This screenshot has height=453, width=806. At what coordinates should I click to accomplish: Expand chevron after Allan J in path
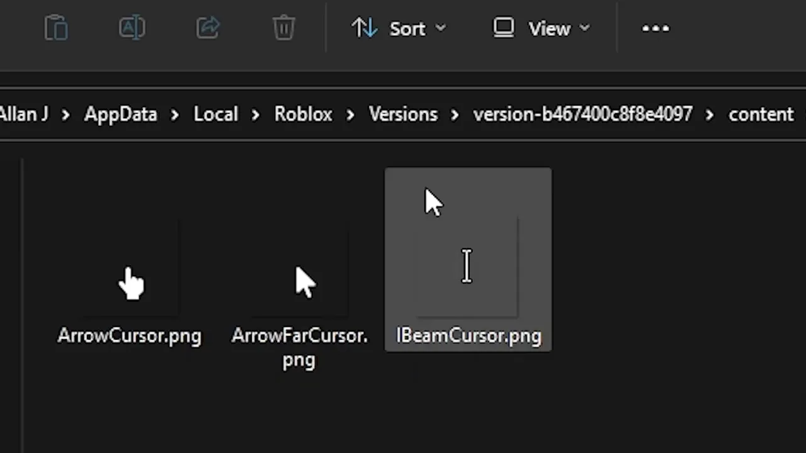[x=66, y=115]
